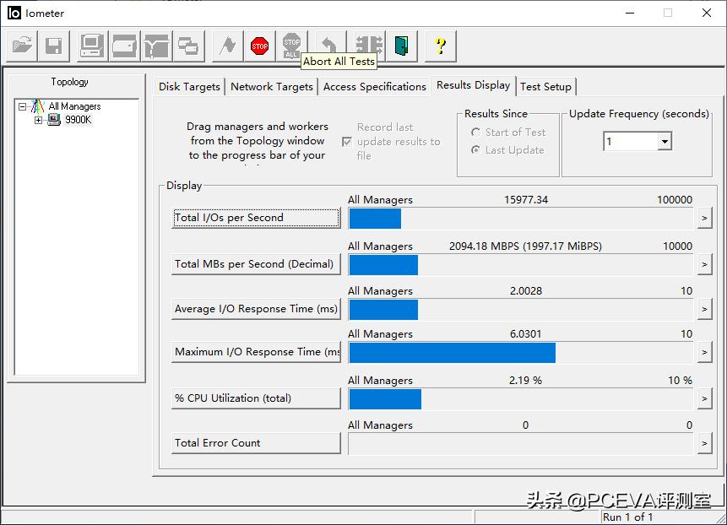The width and height of the screenshot is (727, 525).
Task: Click the % CPU Utilization (total) button
Action: [256, 398]
